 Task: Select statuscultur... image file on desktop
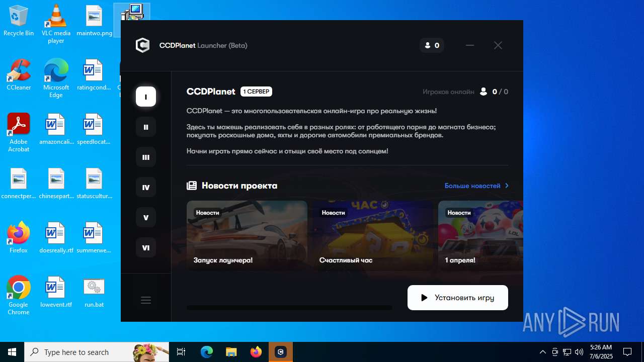pos(94,184)
